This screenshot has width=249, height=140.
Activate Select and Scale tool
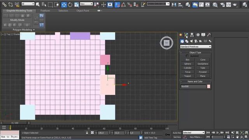point(76,5)
